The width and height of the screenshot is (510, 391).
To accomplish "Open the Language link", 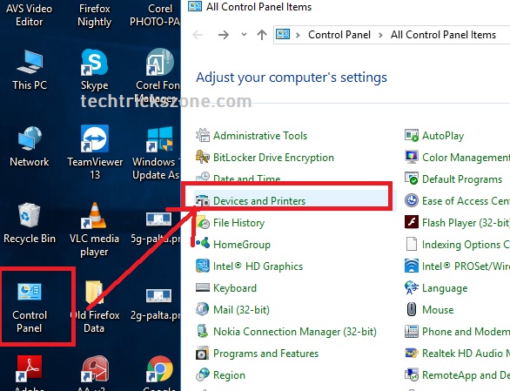I will (x=445, y=288).
